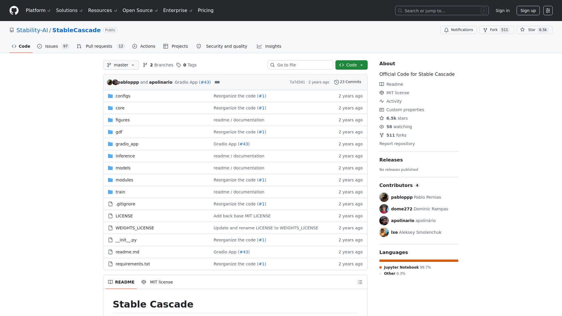
Task: Click Other 0.3% language entry
Action: click(392, 274)
